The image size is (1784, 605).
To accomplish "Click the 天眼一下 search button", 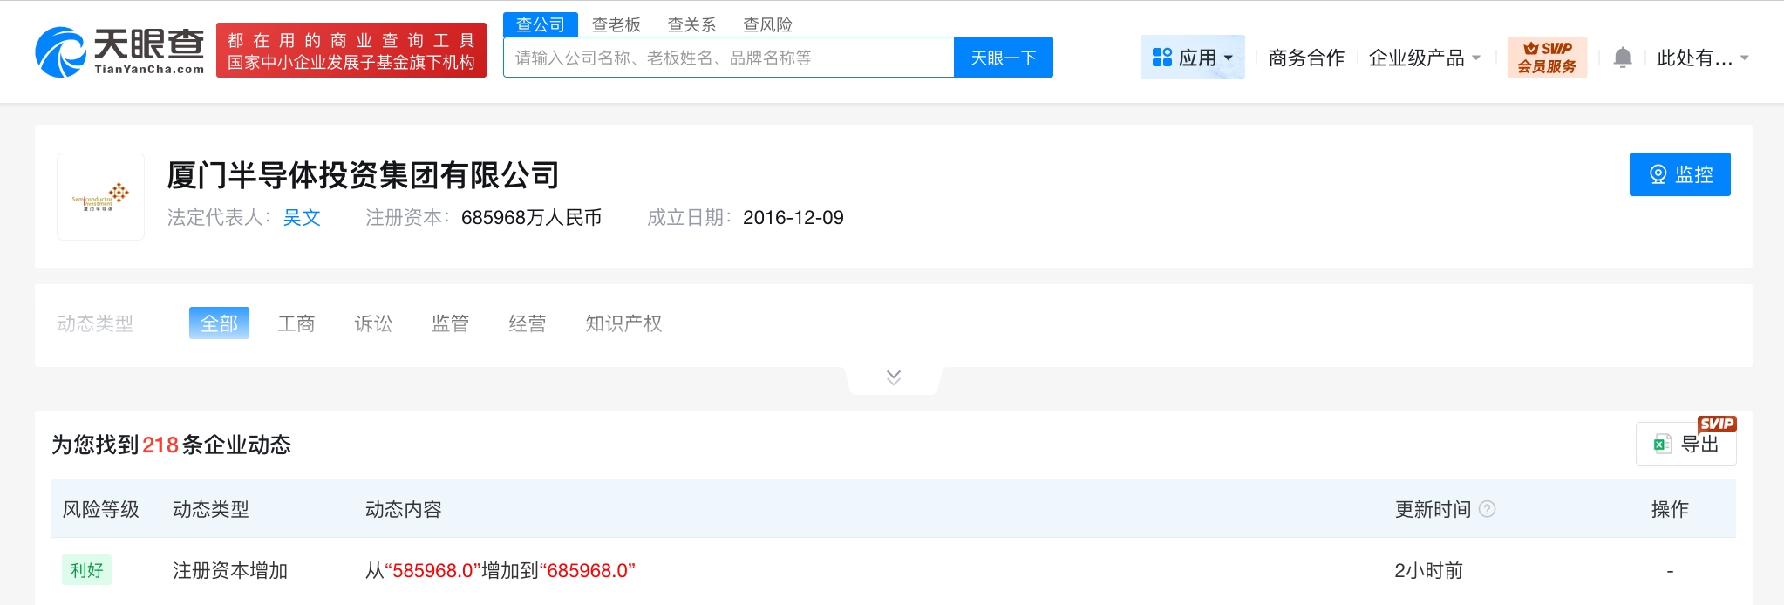I will [x=1004, y=58].
